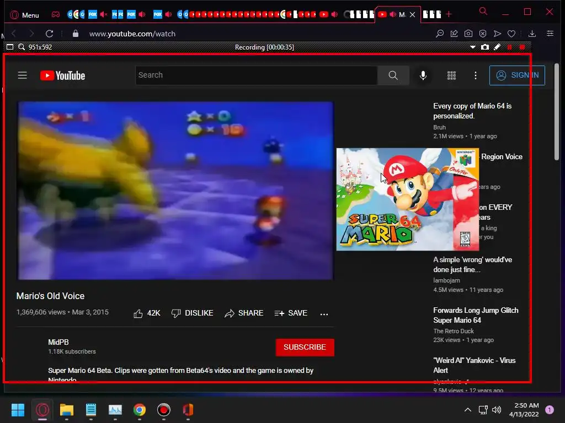Click the YouTube search magnifier button
This screenshot has height=423, width=565.
[x=393, y=75]
